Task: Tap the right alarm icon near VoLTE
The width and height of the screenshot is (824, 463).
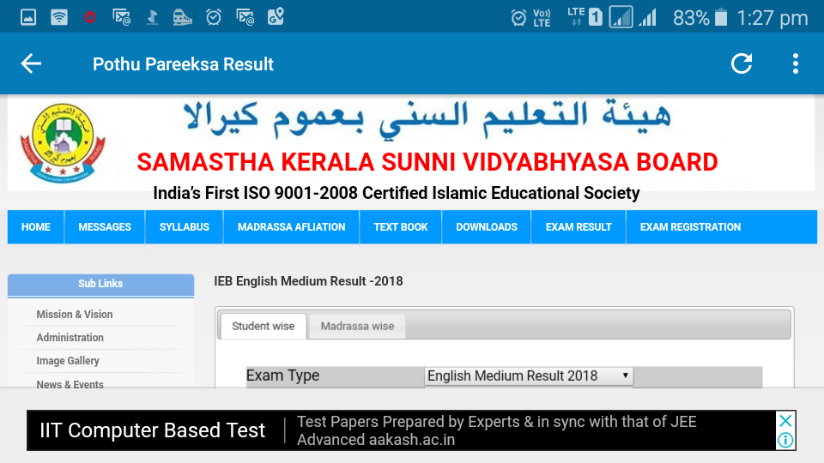Action: (518, 18)
